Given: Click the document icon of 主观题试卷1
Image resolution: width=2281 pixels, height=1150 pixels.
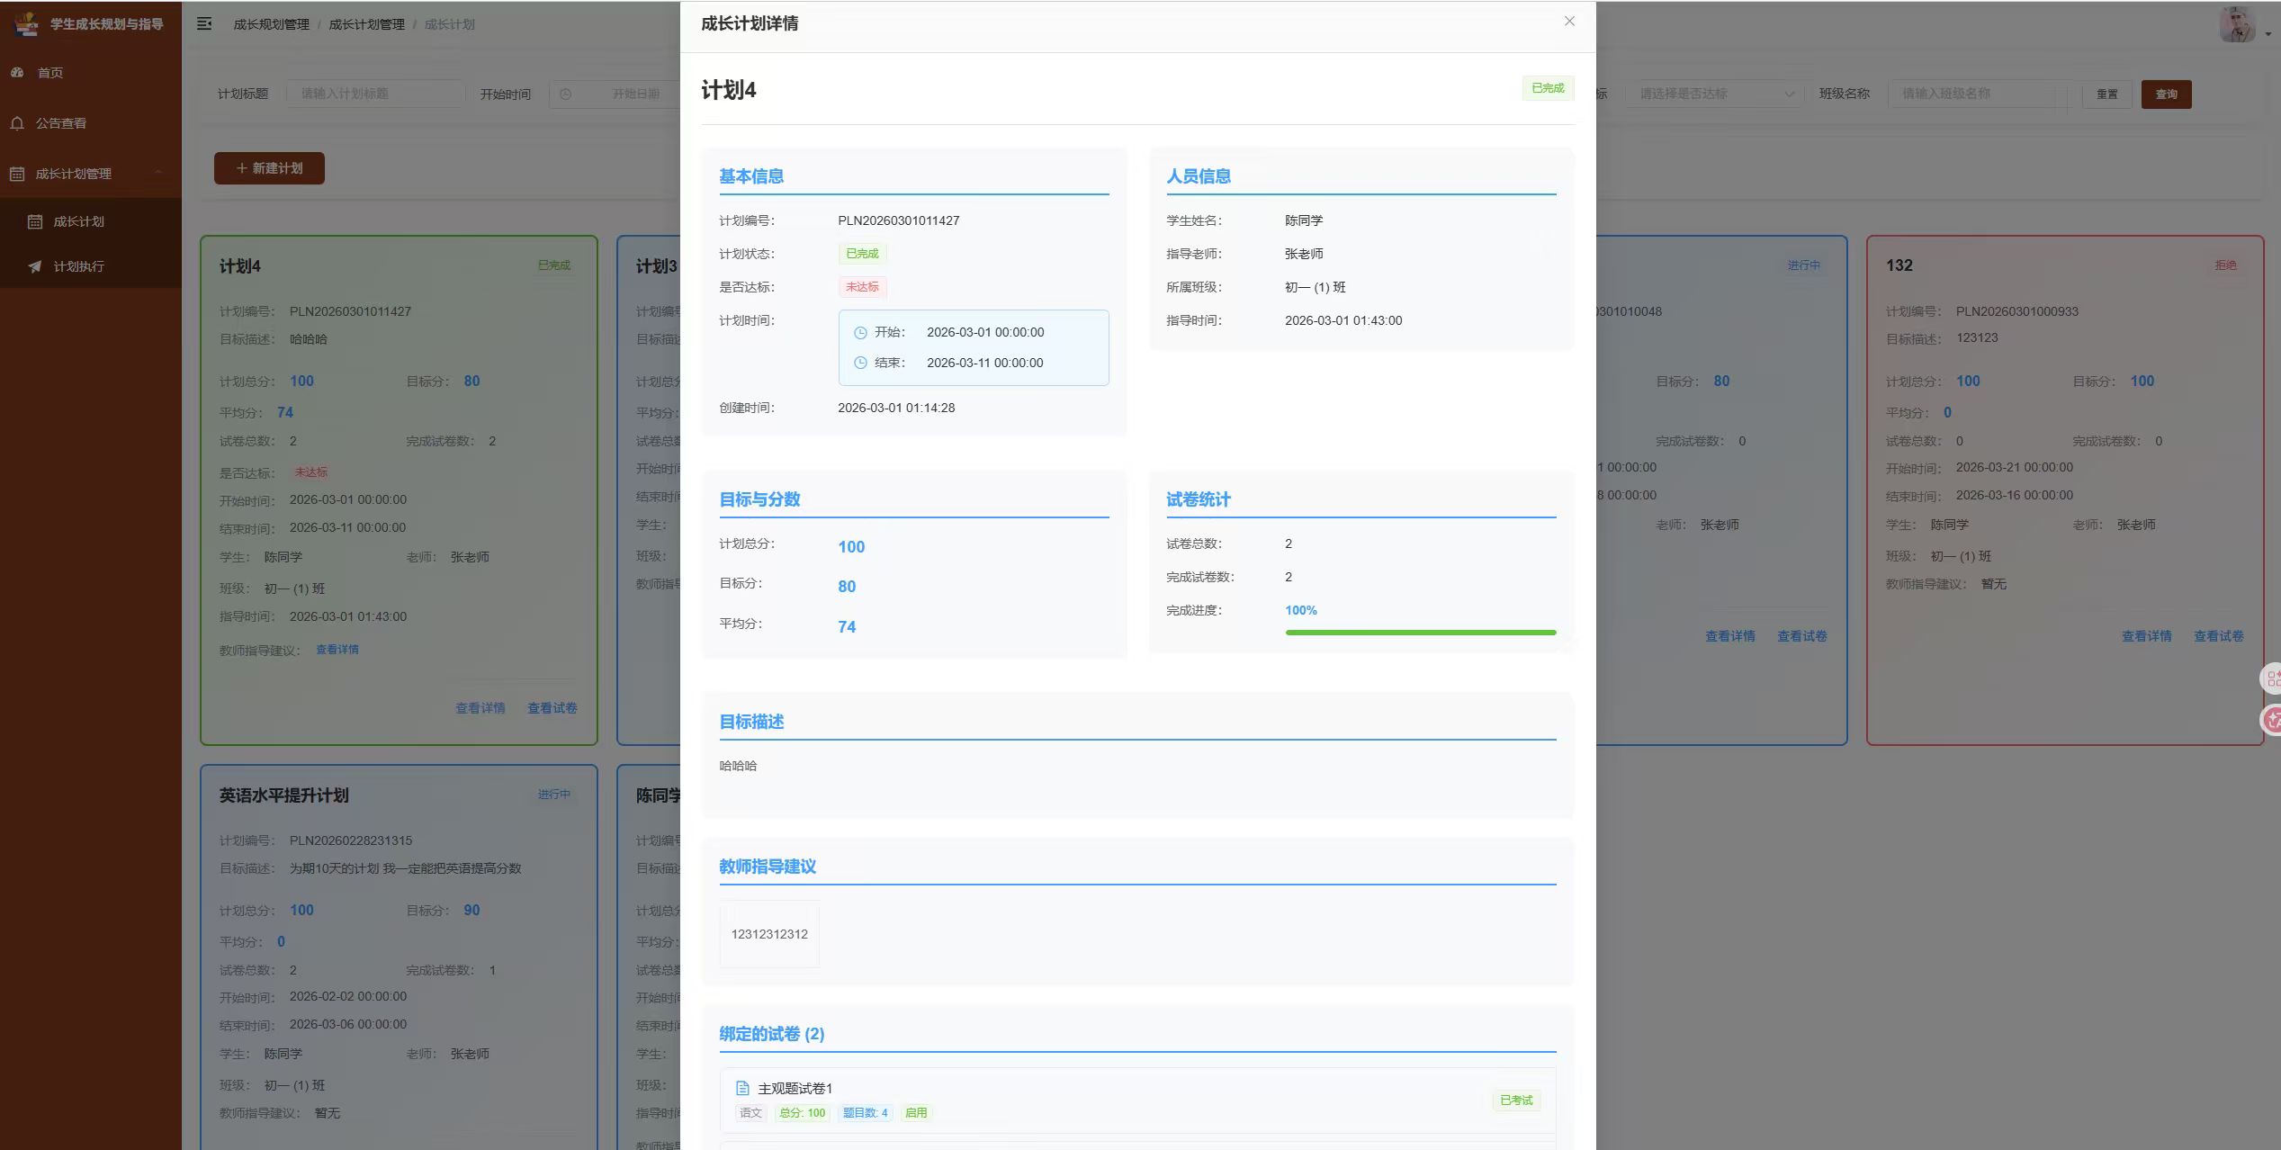Looking at the screenshot, I should click(x=742, y=1088).
